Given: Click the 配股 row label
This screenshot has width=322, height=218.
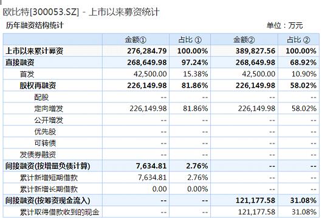Looking at the screenshot, I should point(41,97).
